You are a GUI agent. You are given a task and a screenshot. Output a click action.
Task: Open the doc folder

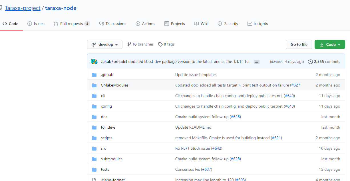[104, 117]
